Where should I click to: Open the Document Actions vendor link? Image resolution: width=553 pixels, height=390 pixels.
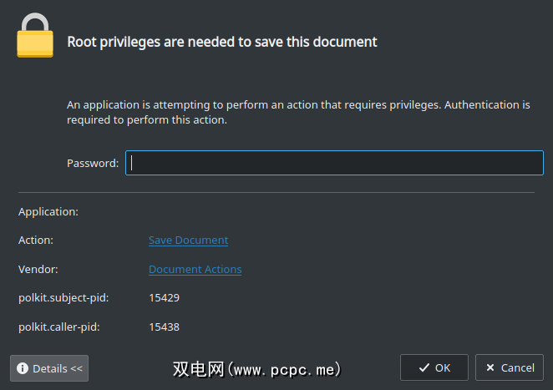[x=195, y=270]
